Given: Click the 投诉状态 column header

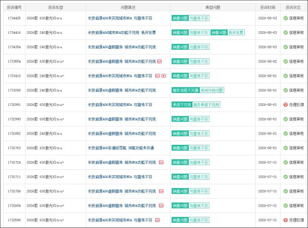Looking at the screenshot, I should (293, 7).
